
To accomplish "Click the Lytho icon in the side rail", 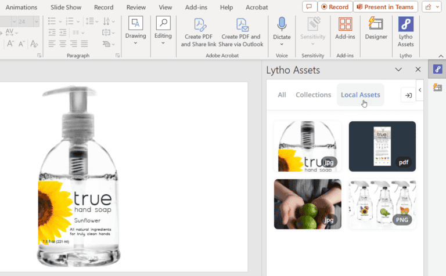I will click(437, 69).
